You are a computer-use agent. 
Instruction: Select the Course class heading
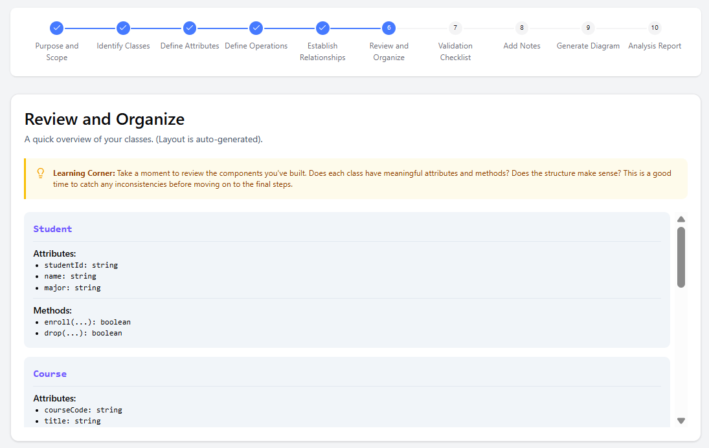point(50,374)
